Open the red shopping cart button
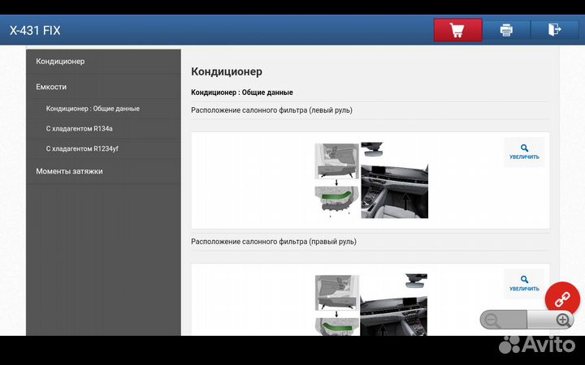 [457, 30]
